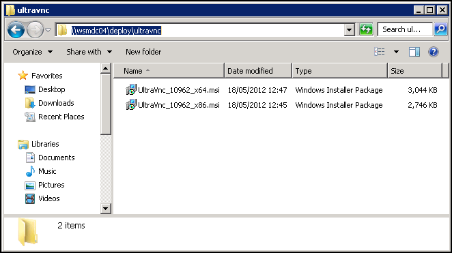Open Desktop from Favorites

(x=52, y=89)
